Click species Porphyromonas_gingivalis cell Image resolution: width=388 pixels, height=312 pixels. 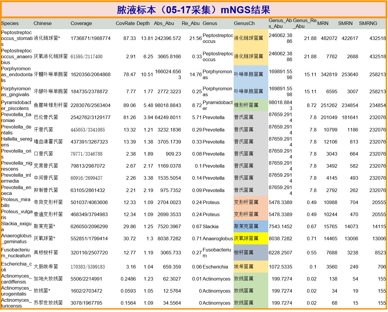tap(16, 91)
